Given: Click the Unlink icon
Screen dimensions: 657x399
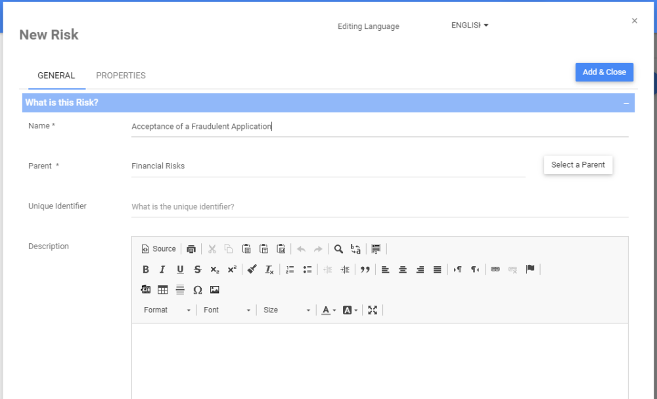Looking at the screenshot, I should [512, 270].
